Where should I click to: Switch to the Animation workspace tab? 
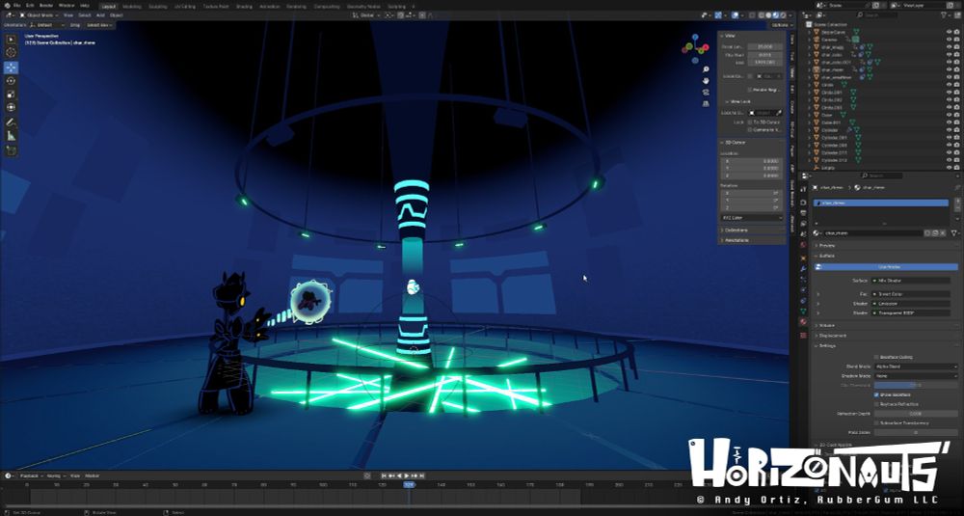(269, 6)
